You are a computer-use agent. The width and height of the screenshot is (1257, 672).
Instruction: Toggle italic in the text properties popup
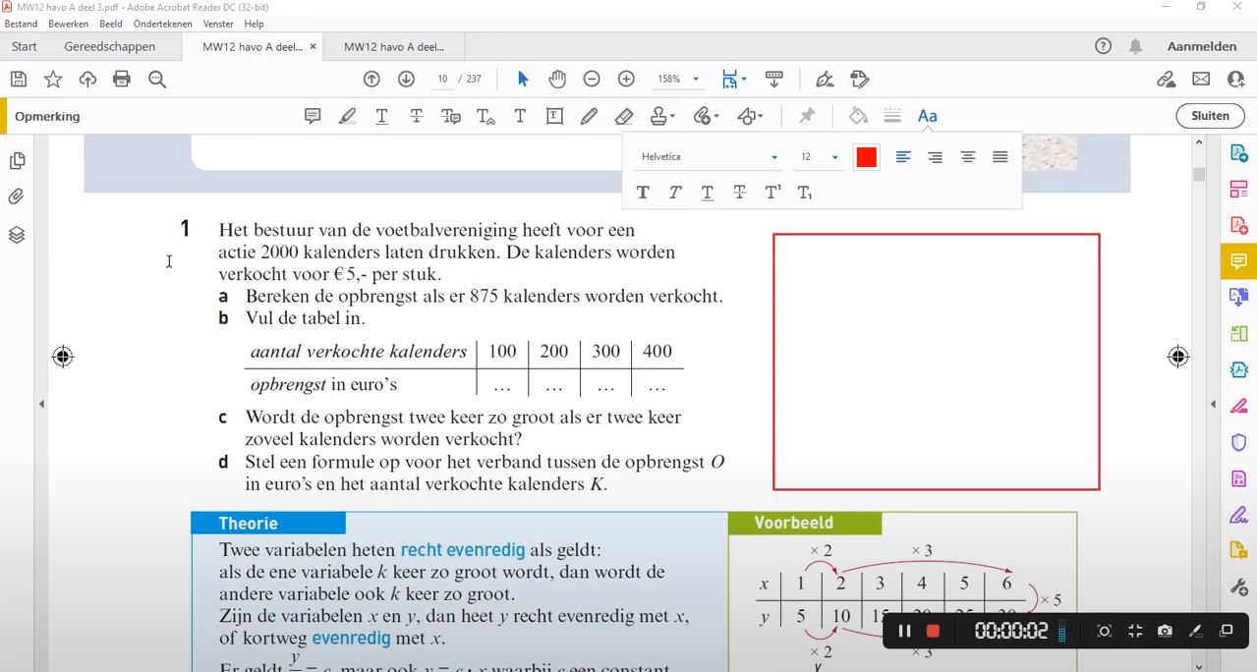click(675, 193)
